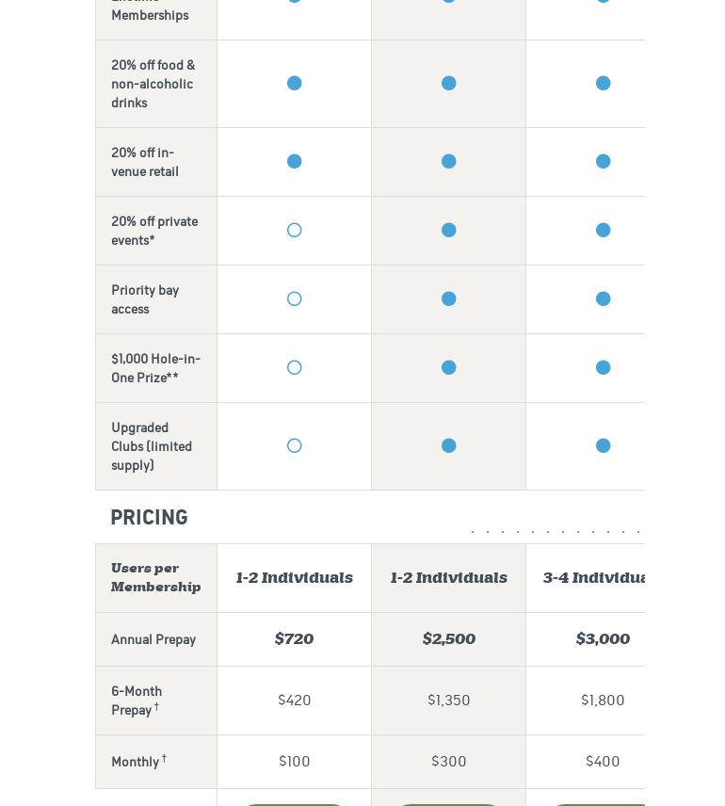Click the middle filled dot for $1,000 Hole-in-One Prize
The height and width of the screenshot is (806, 725).
coord(449,368)
